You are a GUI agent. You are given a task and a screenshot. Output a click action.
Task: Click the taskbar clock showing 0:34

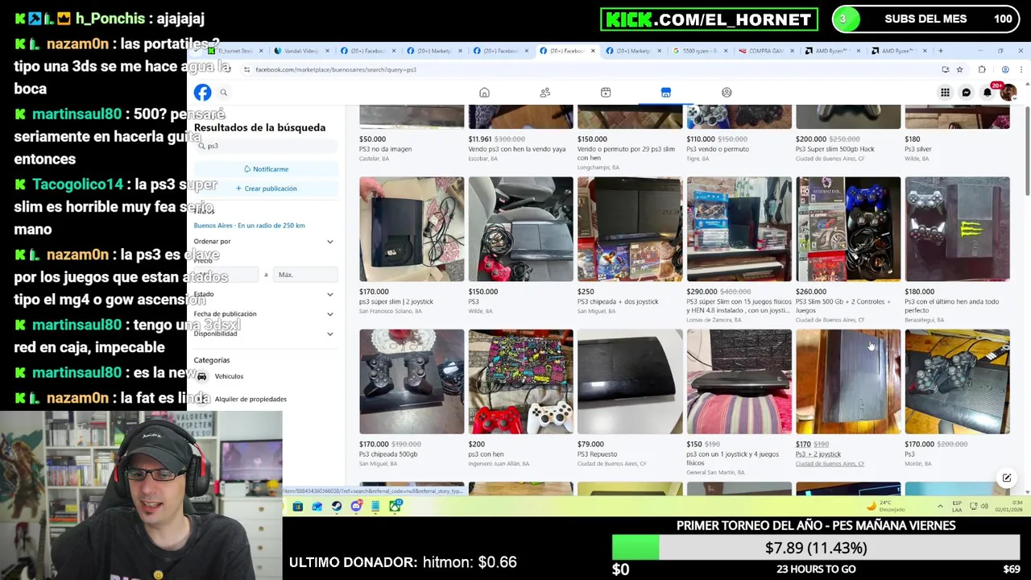[x=1008, y=506]
